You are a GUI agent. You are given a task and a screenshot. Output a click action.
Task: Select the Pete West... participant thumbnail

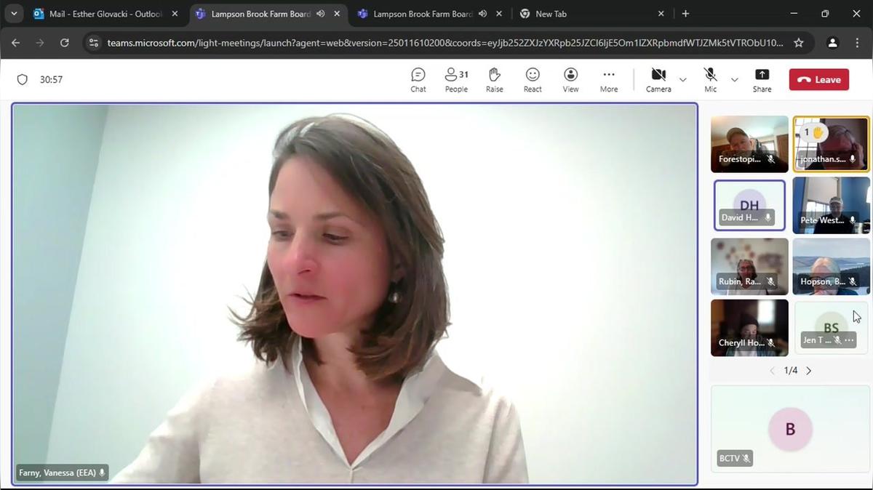click(832, 205)
